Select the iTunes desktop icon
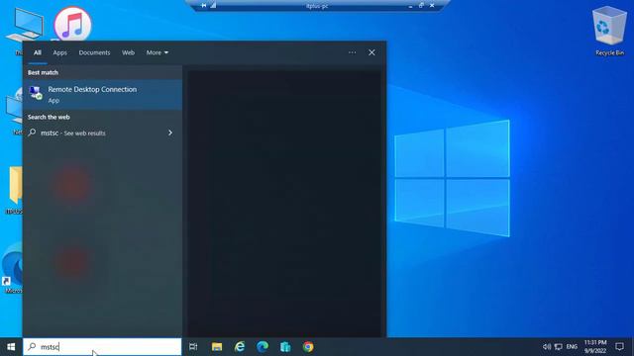 [x=72, y=24]
